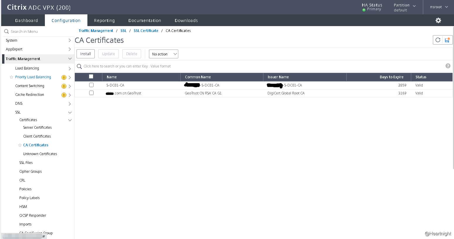This screenshot has width=454, height=239.
Task: Follow the Traffic Management breadcrumb link
Action: [x=96, y=31]
